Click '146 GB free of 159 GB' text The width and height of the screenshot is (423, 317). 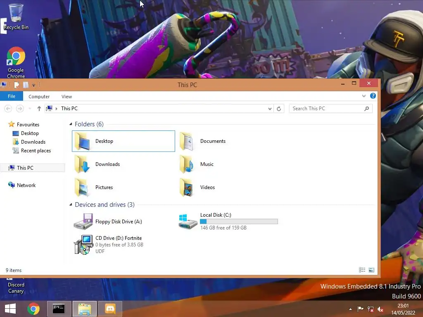tap(223, 228)
